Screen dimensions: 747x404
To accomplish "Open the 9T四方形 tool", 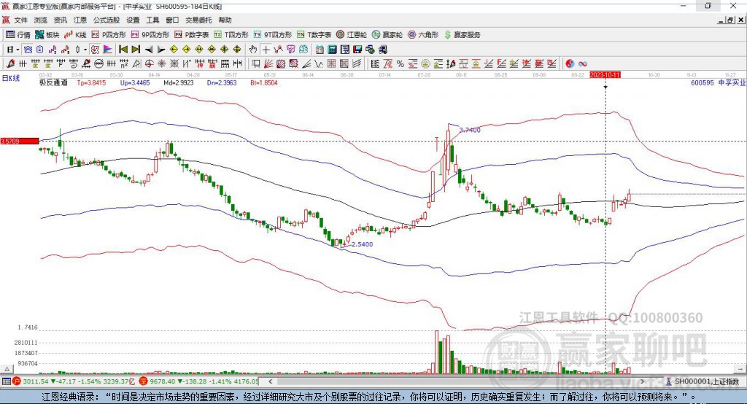I will pyautogui.click(x=273, y=35).
